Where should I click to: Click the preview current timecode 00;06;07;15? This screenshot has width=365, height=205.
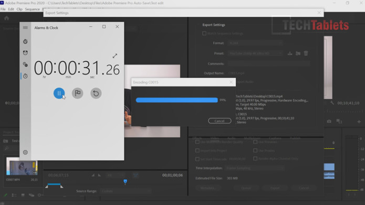pyautogui.click(x=58, y=175)
